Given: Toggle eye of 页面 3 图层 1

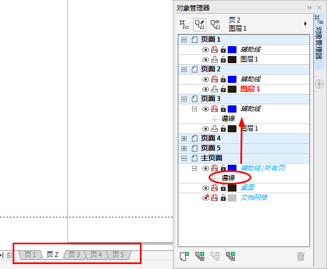Looking at the screenshot, I should point(206,129).
